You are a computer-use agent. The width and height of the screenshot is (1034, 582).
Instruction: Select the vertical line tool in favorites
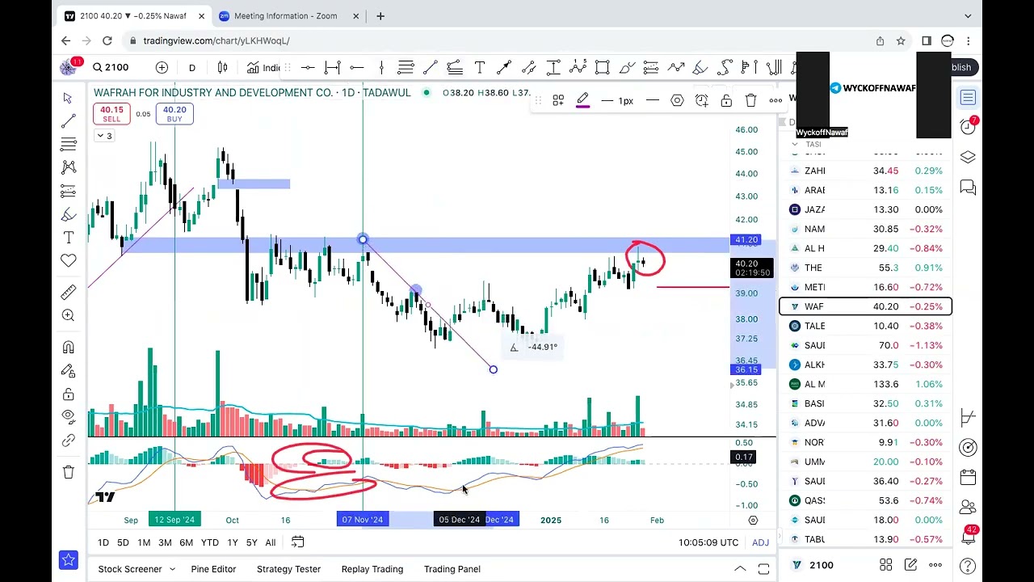click(381, 67)
